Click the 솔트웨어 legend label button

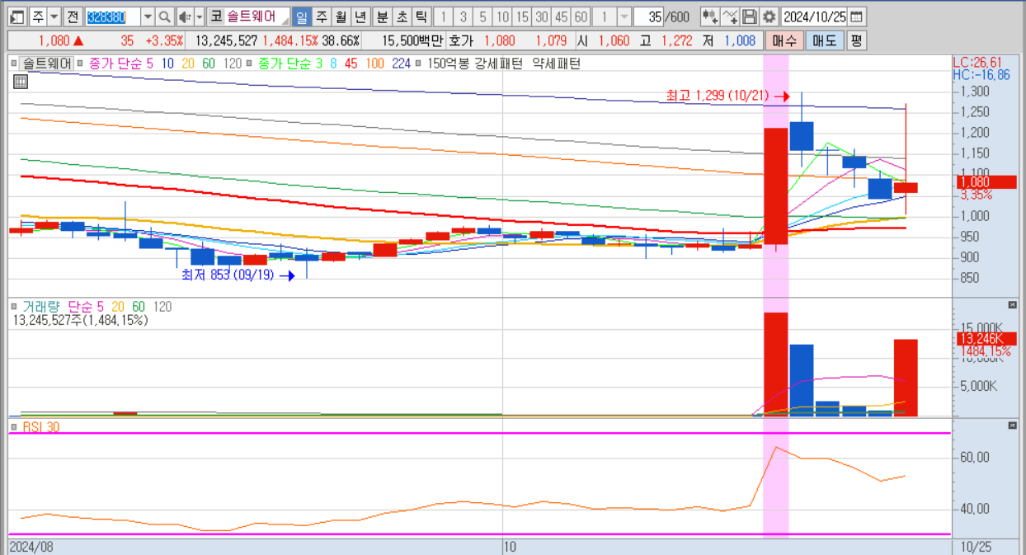[x=47, y=63]
